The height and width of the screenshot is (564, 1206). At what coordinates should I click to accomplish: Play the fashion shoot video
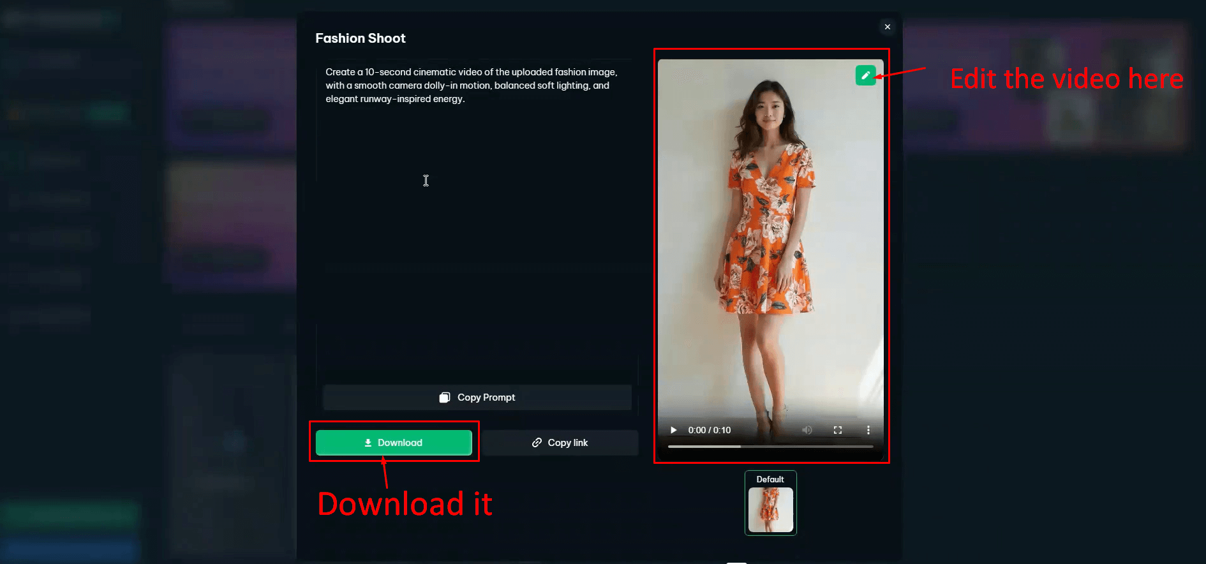coord(673,430)
